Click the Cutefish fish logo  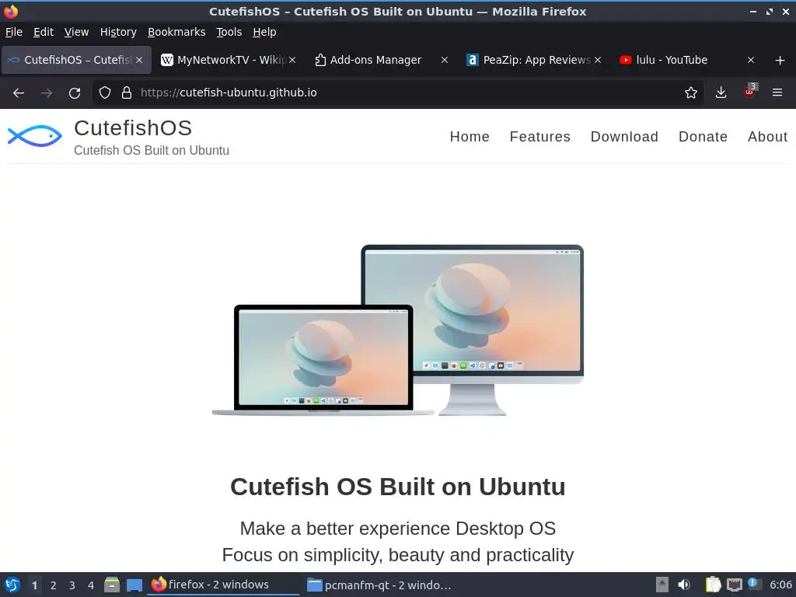[34, 136]
